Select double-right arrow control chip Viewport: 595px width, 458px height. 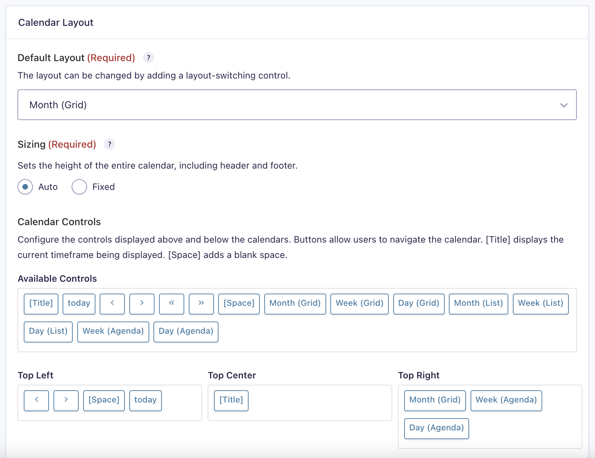201,304
